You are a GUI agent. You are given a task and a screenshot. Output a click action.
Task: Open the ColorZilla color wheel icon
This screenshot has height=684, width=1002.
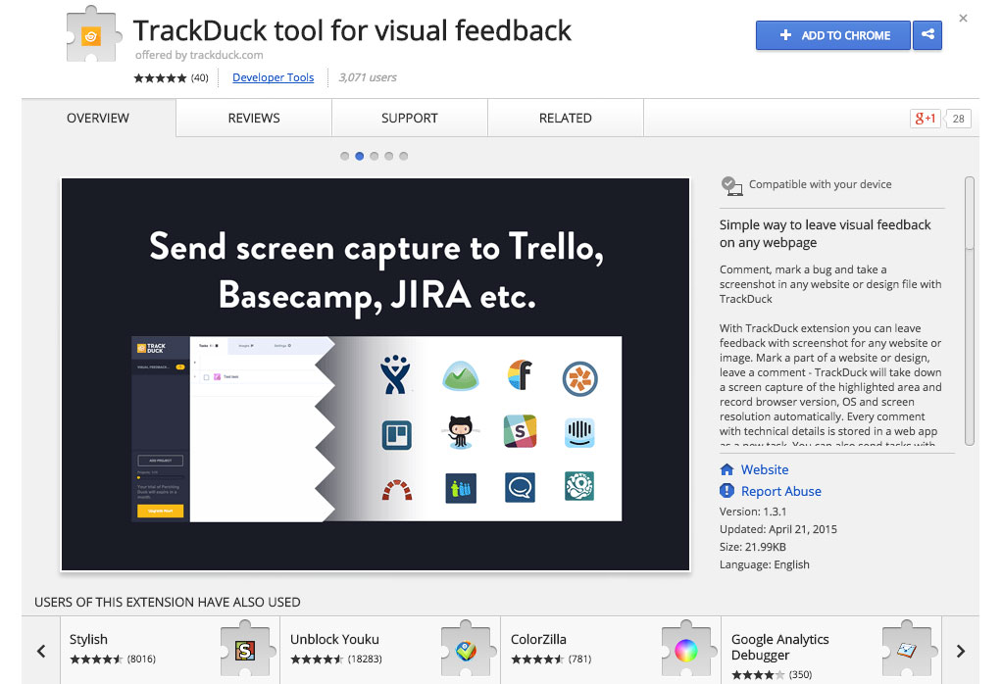685,650
